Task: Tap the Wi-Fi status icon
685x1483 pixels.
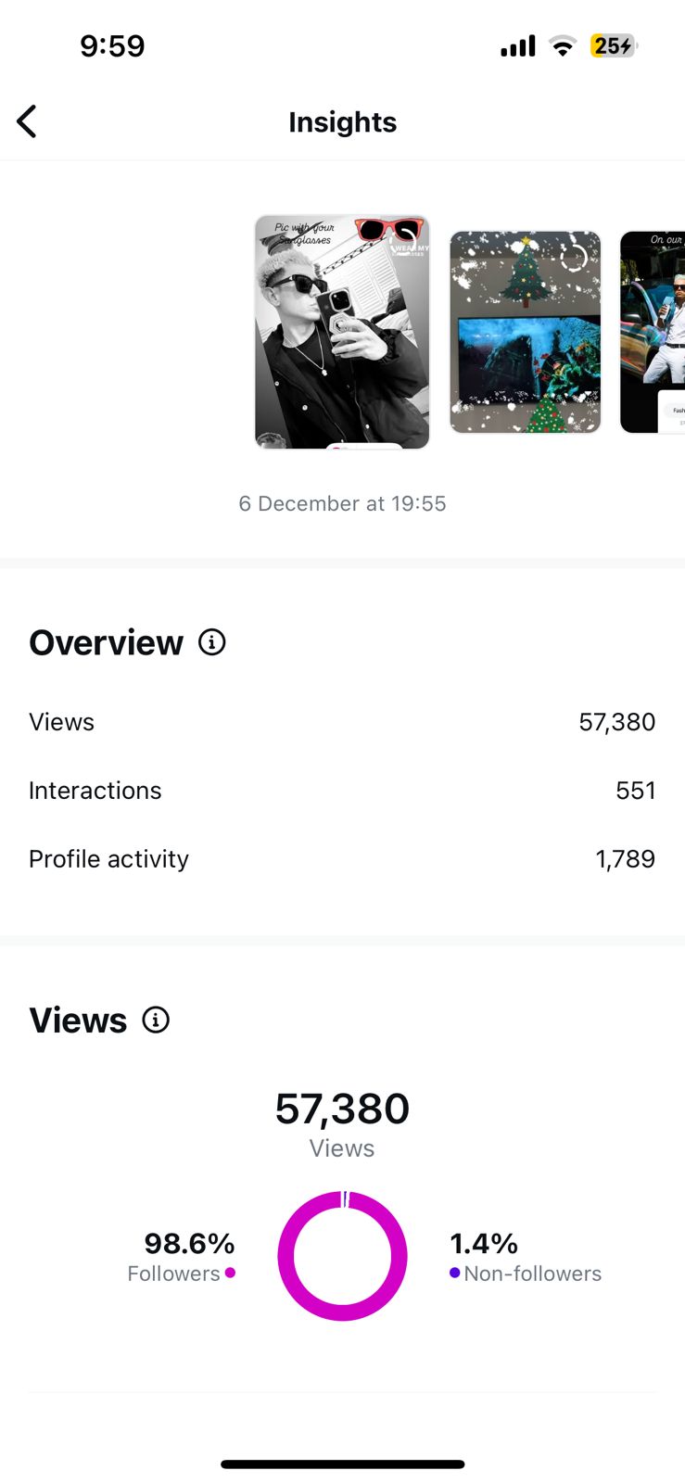Action: (562, 45)
